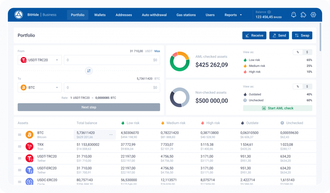Click the BitHide logo icon
The image size is (330, 193).
point(19,15)
